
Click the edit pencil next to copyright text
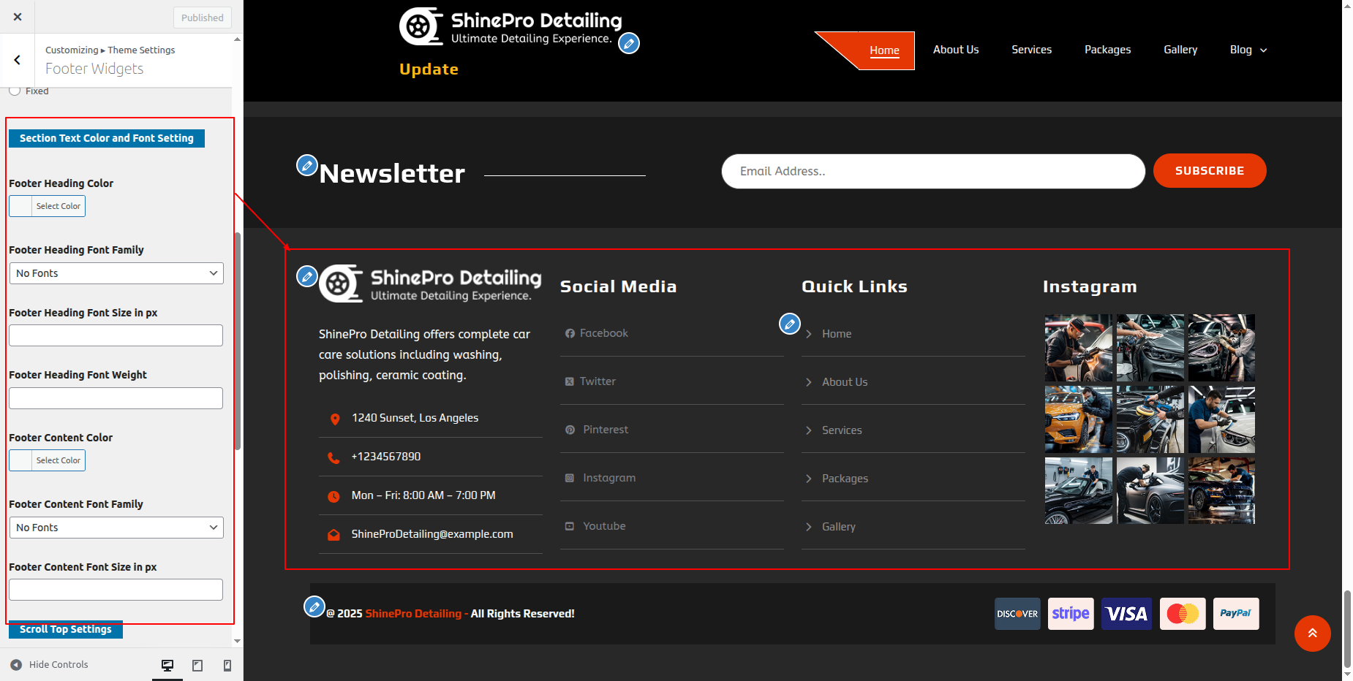(x=314, y=606)
